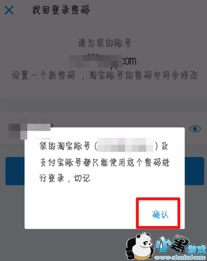
Task: Click the 设置一个新密码 instruction line
Action: click(x=104, y=75)
